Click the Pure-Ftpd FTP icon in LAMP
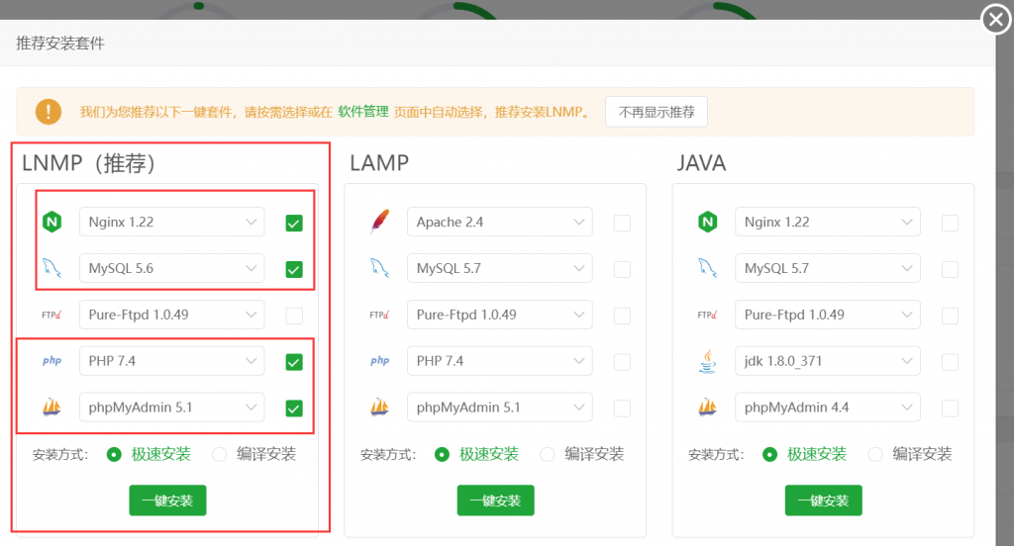 379,316
